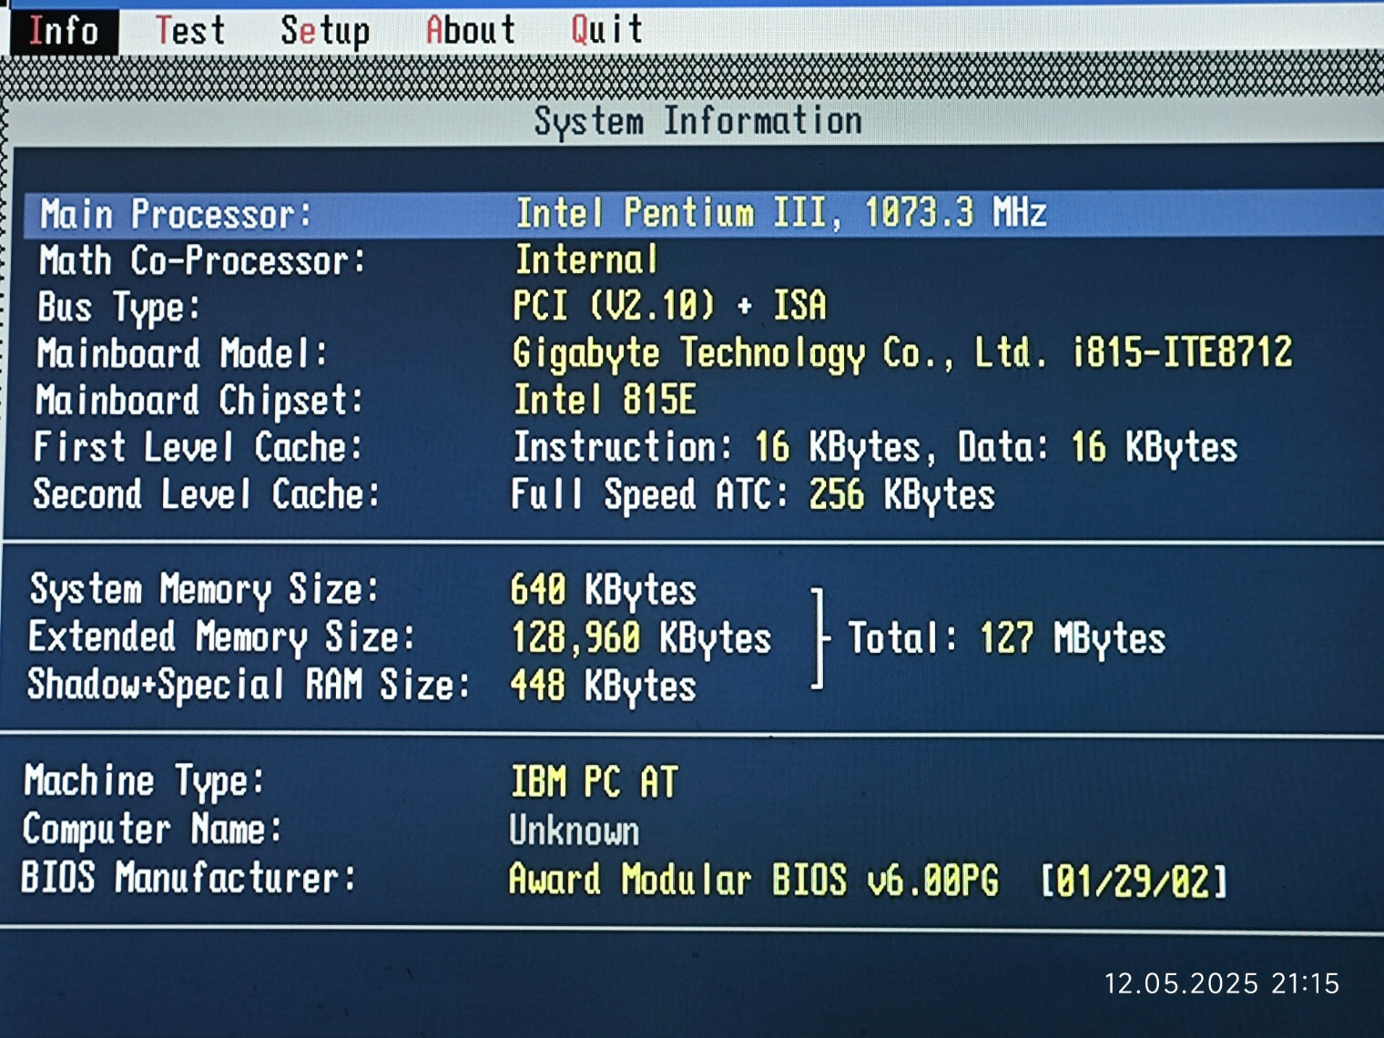Open the Info menu
The image size is (1384, 1038).
click(x=64, y=31)
